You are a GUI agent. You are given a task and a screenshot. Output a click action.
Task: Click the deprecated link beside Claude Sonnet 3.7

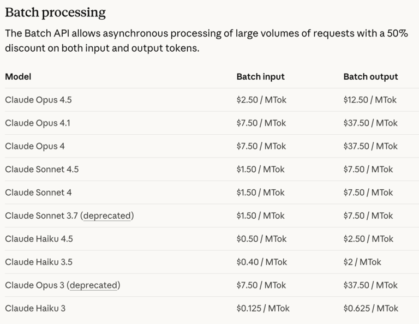[x=107, y=215]
